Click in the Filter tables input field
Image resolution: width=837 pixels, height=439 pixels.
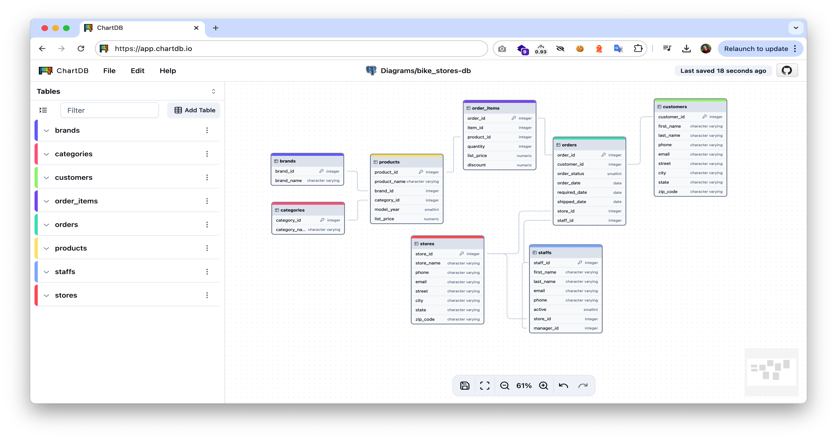[109, 110]
